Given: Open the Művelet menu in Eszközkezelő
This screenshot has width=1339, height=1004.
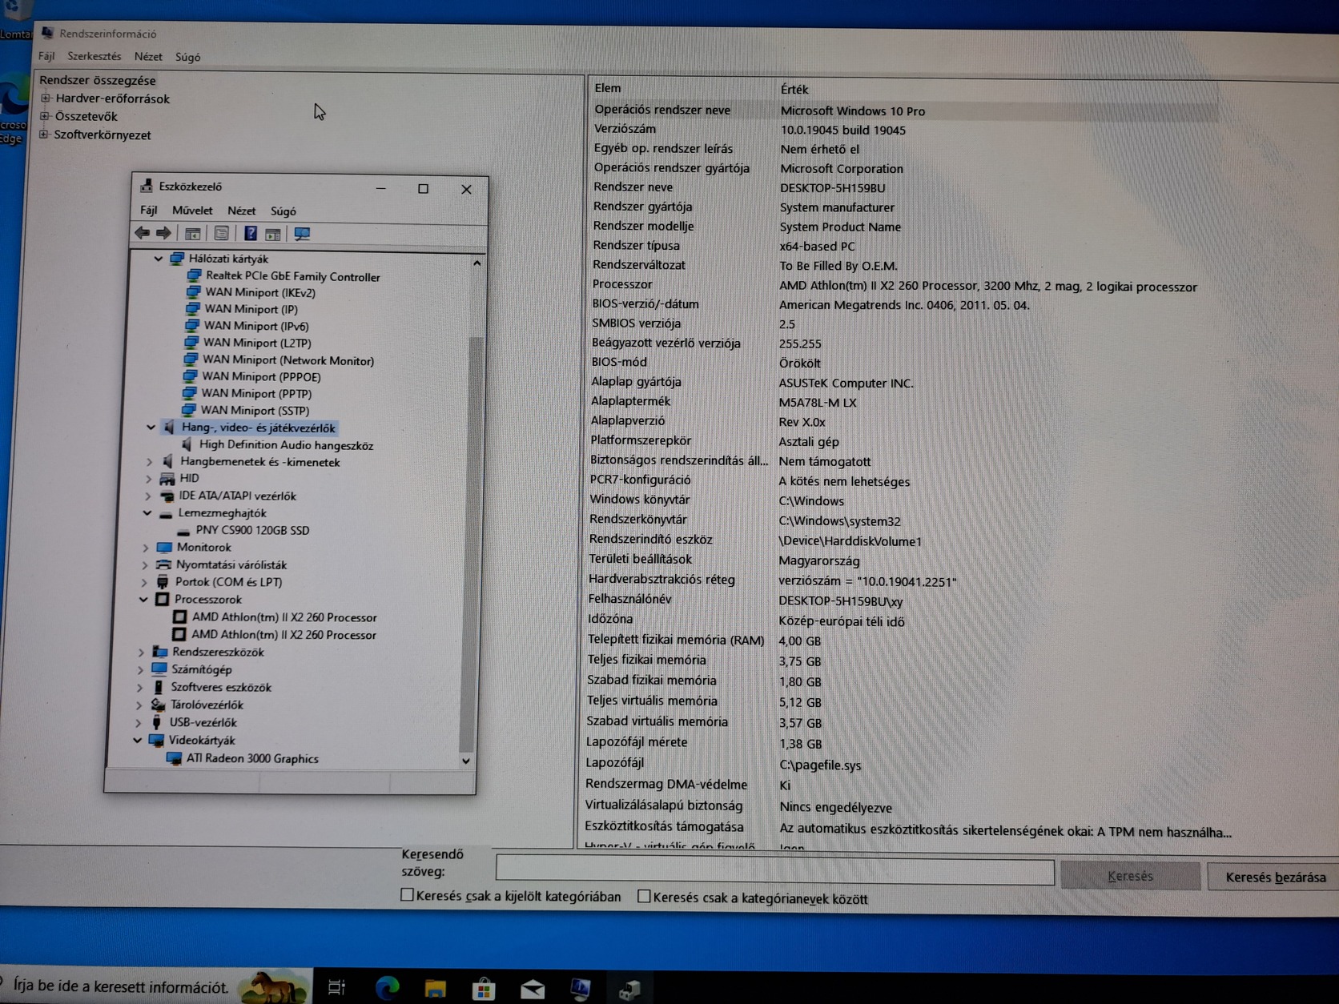Looking at the screenshot, I should [192, 211].
